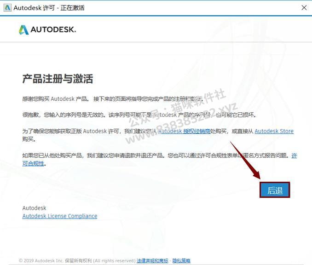312x265 pixels.
Task: Close the Autodesk 许可 window
Action: [x=304, y=8]
